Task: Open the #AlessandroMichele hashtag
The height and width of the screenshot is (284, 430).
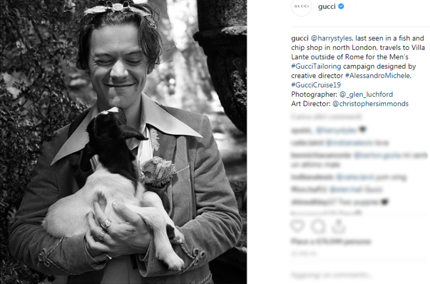Action: [378, 76]
